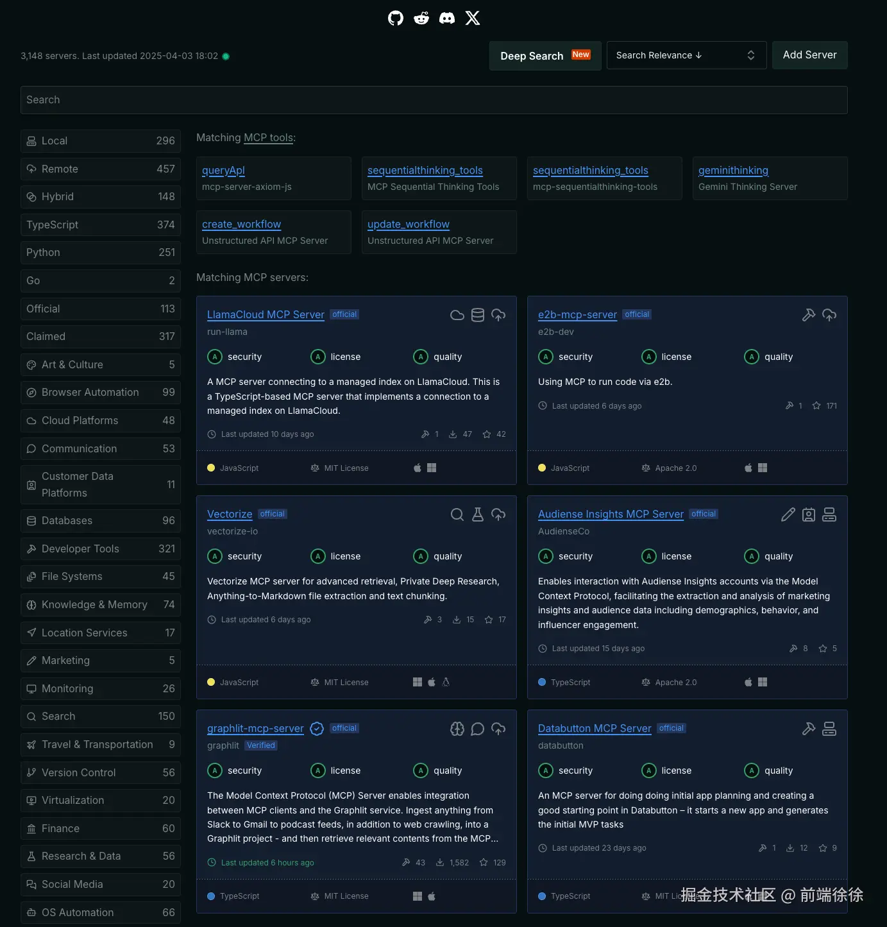Open e2b-mcp-server link
This screenshot has height=927, width=887.
click(577, 315)
